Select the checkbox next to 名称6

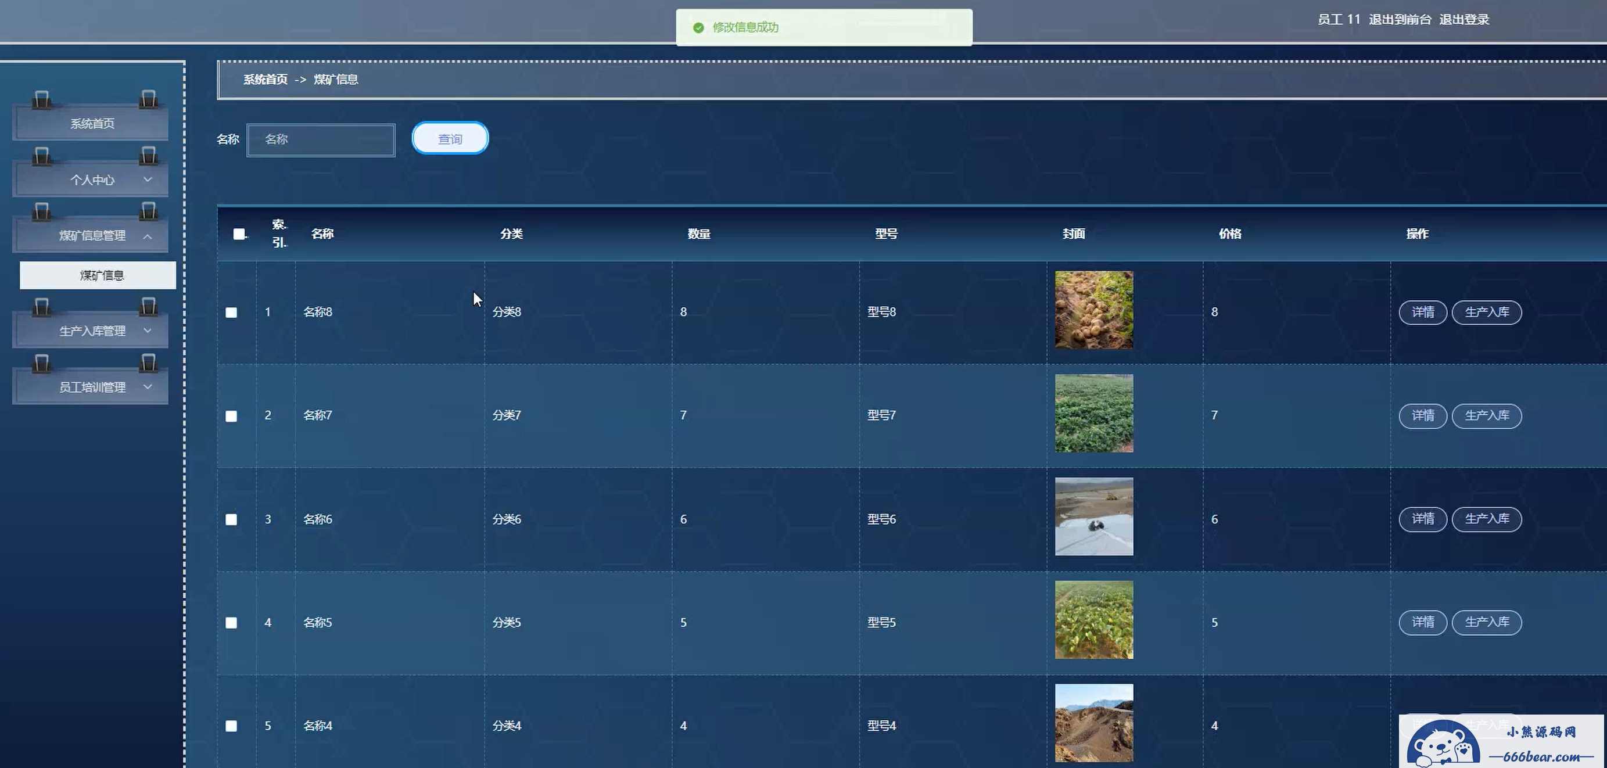(231, 520)
